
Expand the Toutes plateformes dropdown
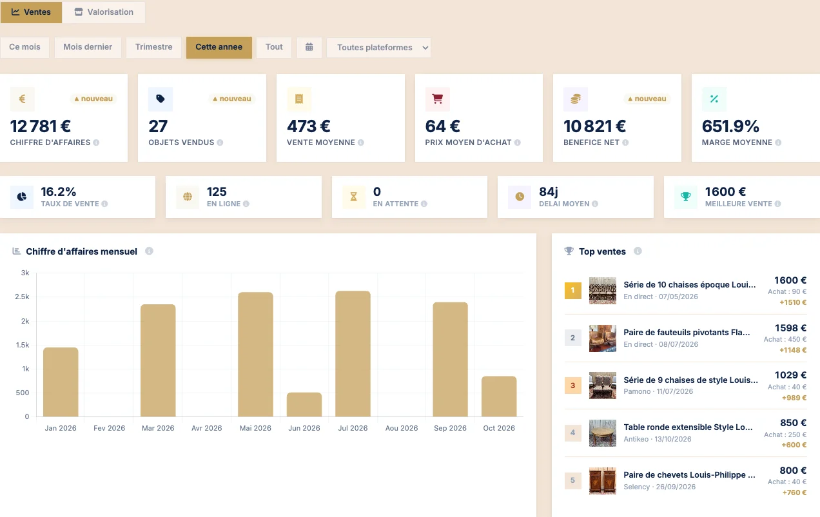click(x=378, y=48)
